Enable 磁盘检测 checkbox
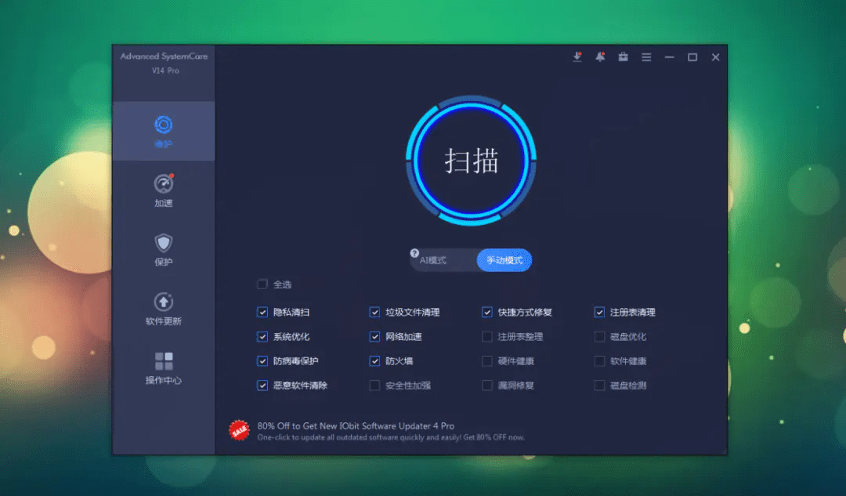 click(599, 386)
